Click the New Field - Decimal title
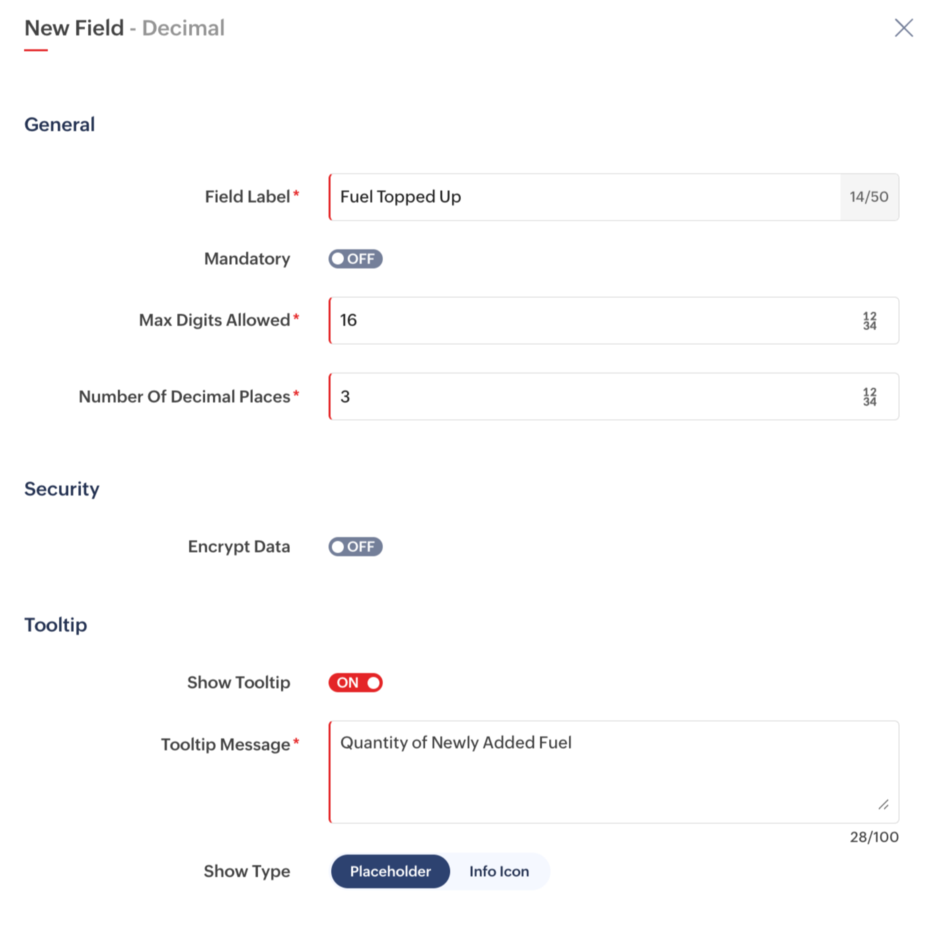 125,28
